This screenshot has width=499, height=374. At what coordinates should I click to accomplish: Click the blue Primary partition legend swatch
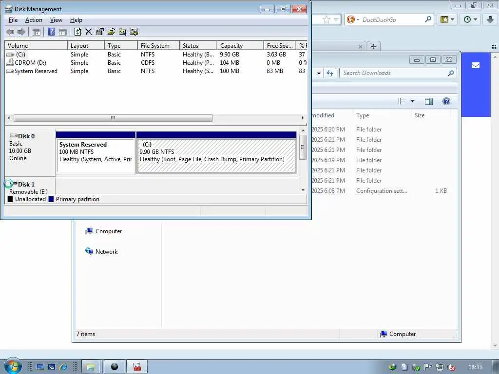[x=51, y=199]
